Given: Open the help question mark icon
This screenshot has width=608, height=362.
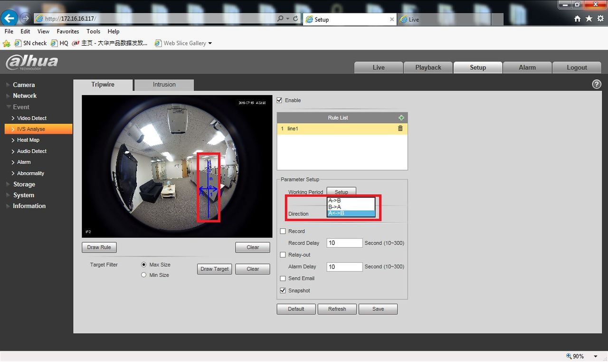Looking at the screenshot, I should point(597,84).
